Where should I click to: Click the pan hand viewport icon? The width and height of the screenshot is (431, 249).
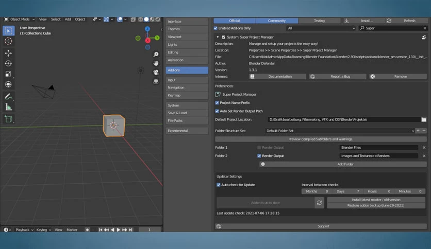[x=156, y=63]
